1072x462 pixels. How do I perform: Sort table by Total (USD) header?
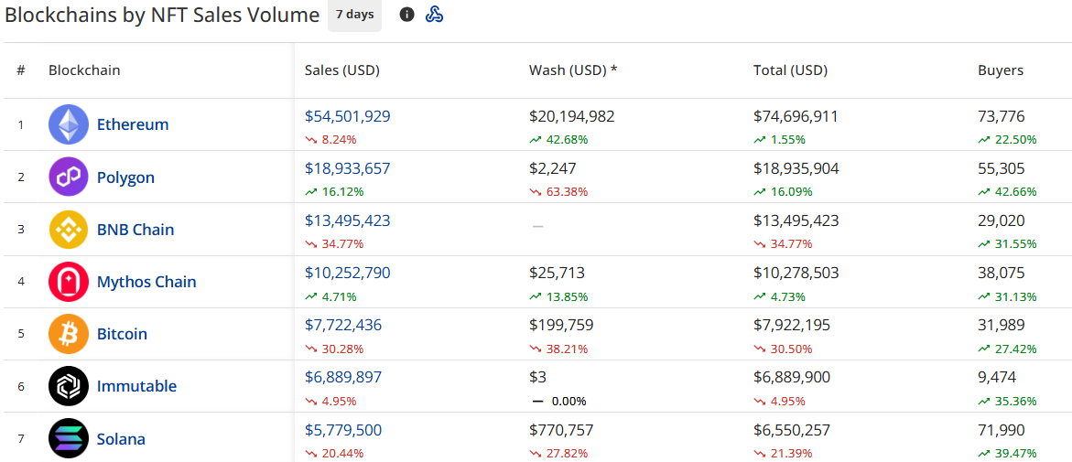coord(790,70)
